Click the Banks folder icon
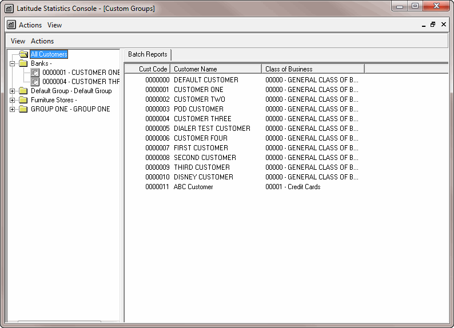The image size is (454, 328). pos(23,63)
